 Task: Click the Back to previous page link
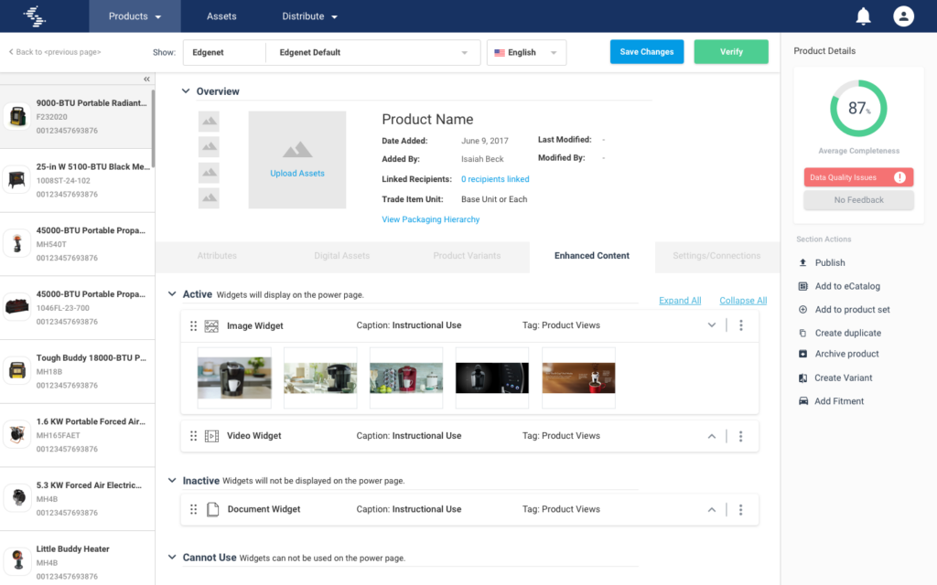click(x=54, y=52)
